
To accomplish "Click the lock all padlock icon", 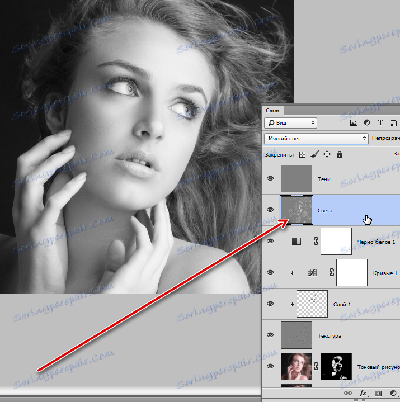I will 340,154.
